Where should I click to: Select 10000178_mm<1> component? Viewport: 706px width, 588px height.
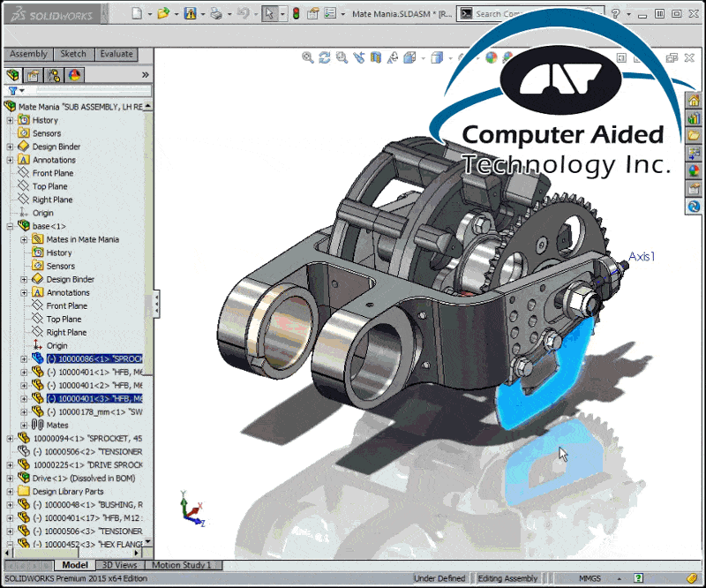point(94,412)
